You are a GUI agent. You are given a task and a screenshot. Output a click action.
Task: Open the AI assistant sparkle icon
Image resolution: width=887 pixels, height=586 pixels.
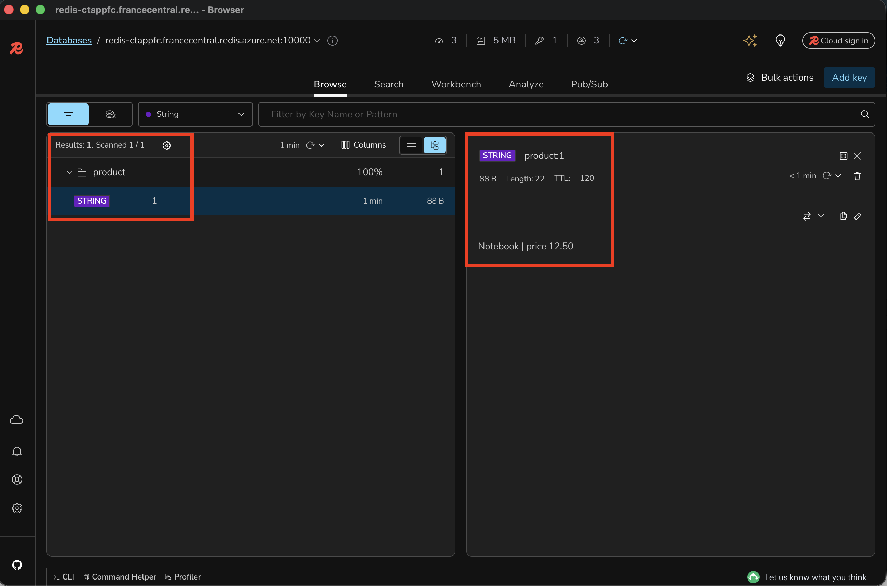tap(750, 40)
